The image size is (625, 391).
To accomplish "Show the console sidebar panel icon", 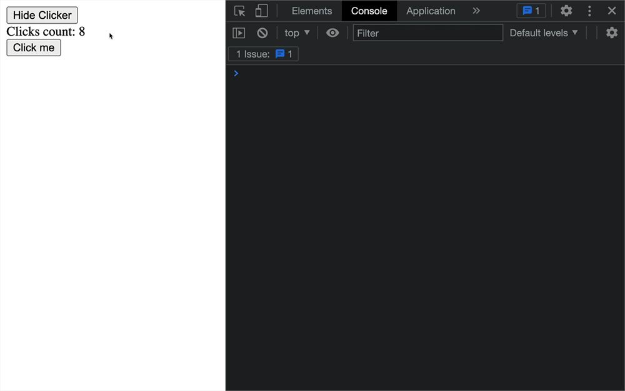I will [239, 33].
